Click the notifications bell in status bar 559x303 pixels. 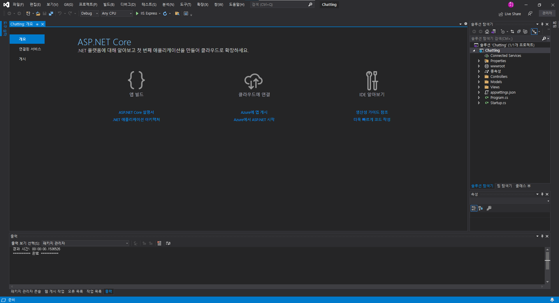pyautogui.click(x=552, y=300)
